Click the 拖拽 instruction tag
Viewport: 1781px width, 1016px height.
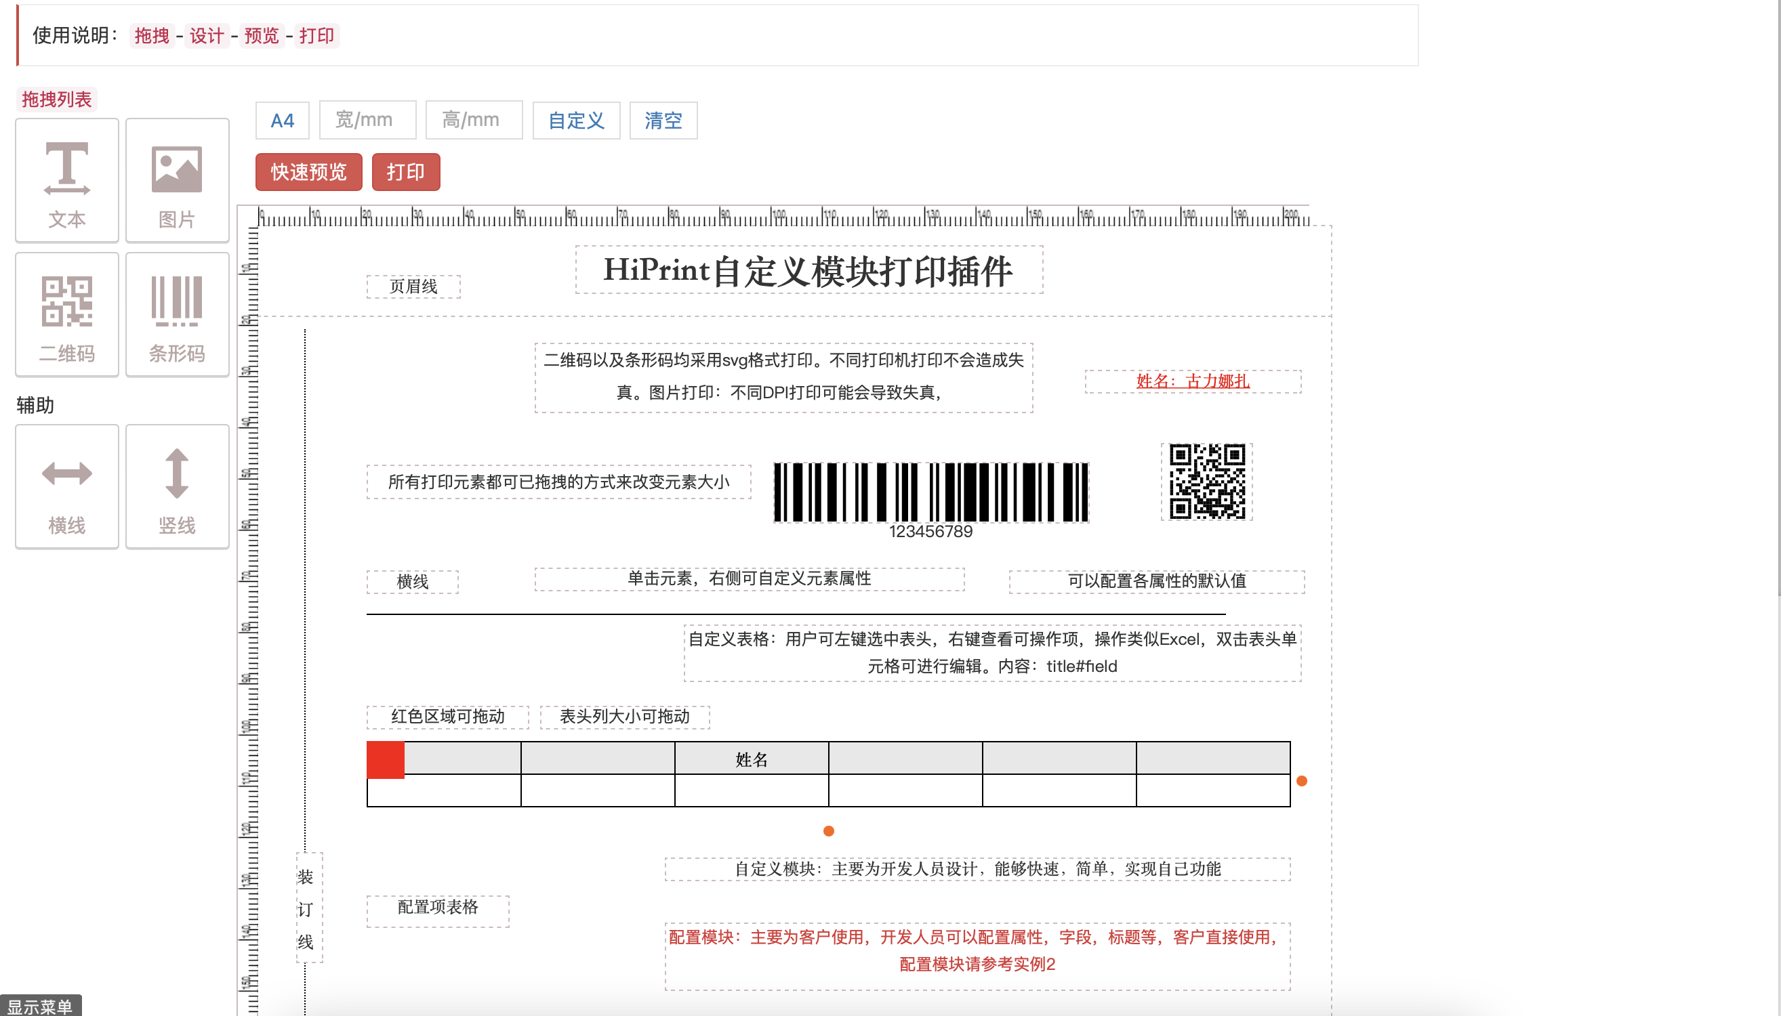(x=152, y=36)
